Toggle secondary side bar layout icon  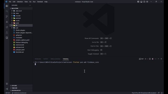144,2
